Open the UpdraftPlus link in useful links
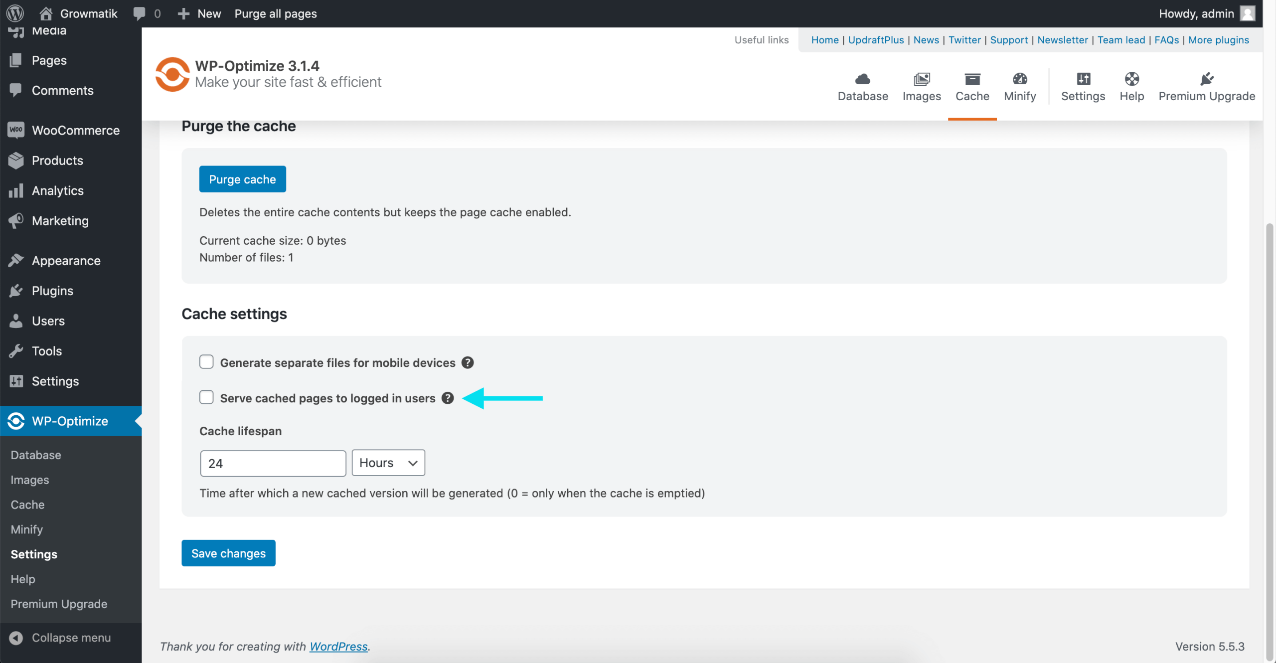Viewport: 1276px width, 663px height. (876, 40)
